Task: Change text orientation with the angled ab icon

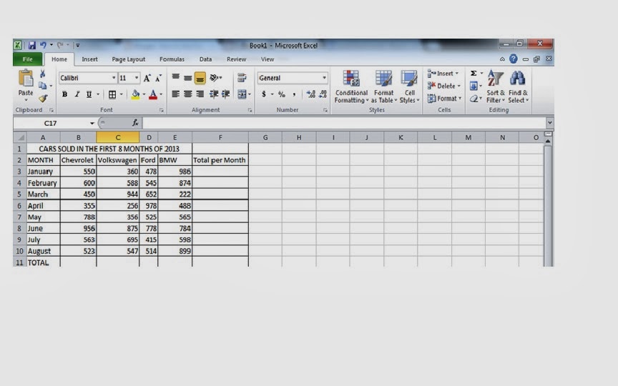Action: 214,78
